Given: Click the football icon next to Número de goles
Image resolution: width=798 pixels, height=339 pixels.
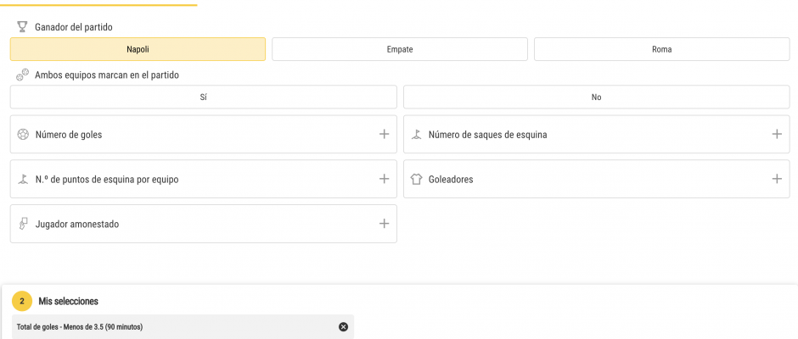Looking at the screenshot, I should tap(23, 135).
